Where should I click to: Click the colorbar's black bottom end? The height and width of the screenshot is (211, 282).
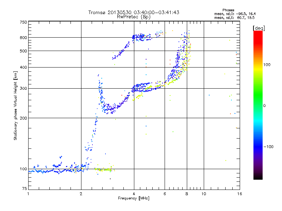[x=258, y=177]
